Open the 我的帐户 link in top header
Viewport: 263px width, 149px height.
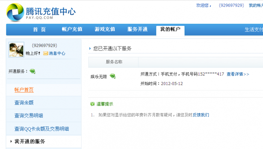[x=256, y=5]
